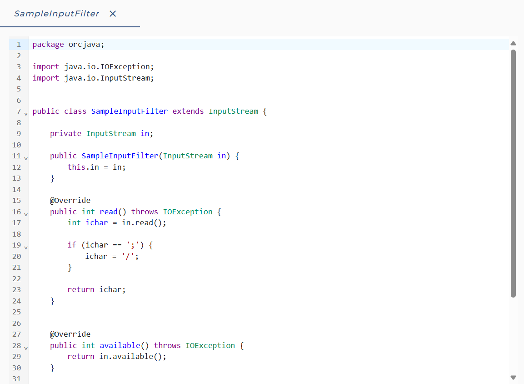The image size is (524, 384).
Task: Click 'import java.io.InputStream;' text
Action: 93,78
